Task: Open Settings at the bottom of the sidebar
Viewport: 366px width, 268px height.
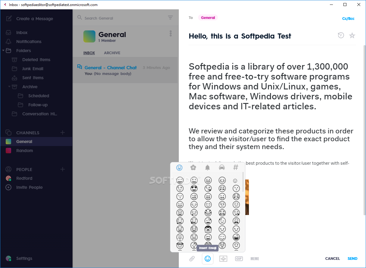Action: (24, 258)
